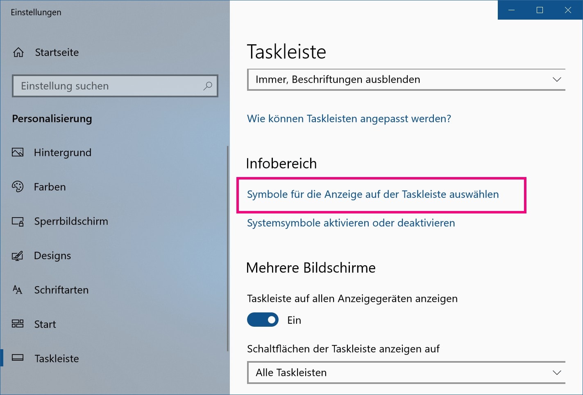This screenshot has height=395, width=583.
Task: Open 'Symbole für die Anzeige auf der Taskleiste auswählen'
Action: (373, 194)
